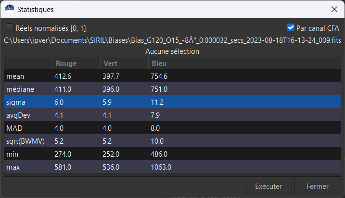345x198 pixels.
Task: Click the Bleu column header
Action: pos(159,63)
